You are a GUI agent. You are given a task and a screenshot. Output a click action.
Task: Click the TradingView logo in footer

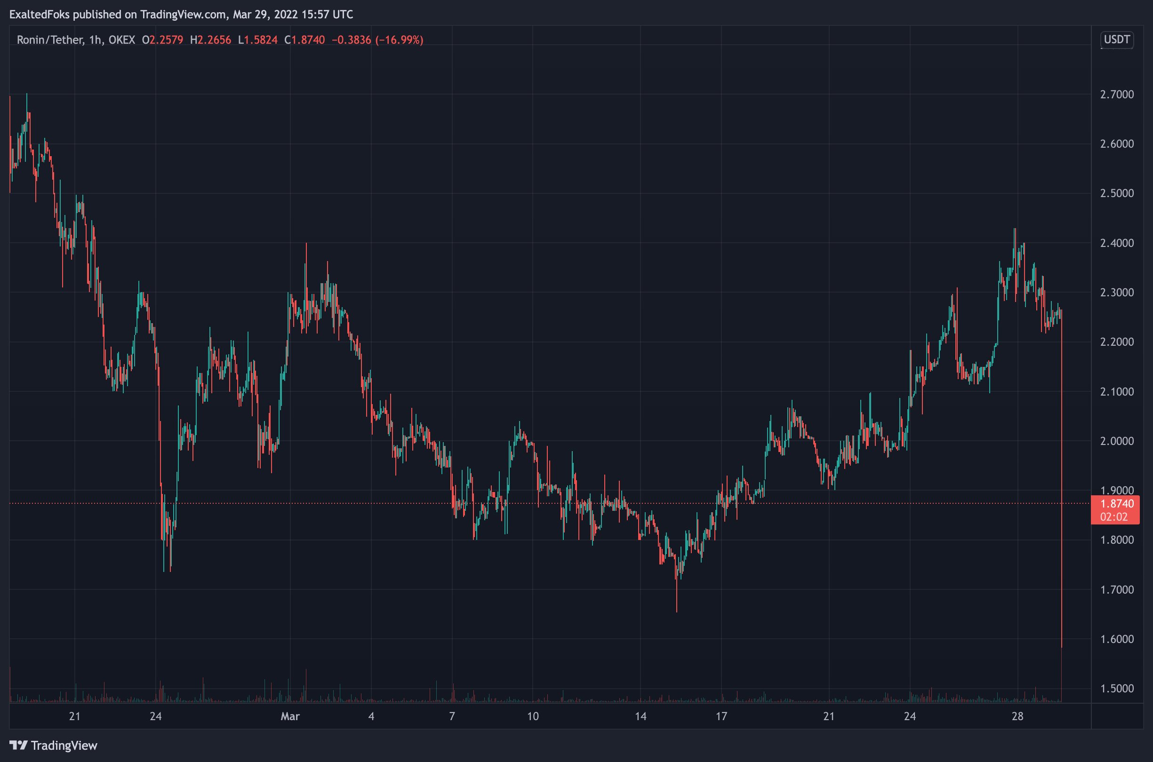54,746
